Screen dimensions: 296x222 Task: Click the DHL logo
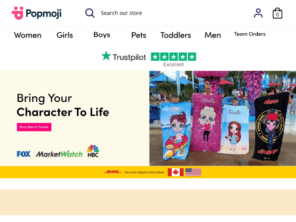(113, 172)
